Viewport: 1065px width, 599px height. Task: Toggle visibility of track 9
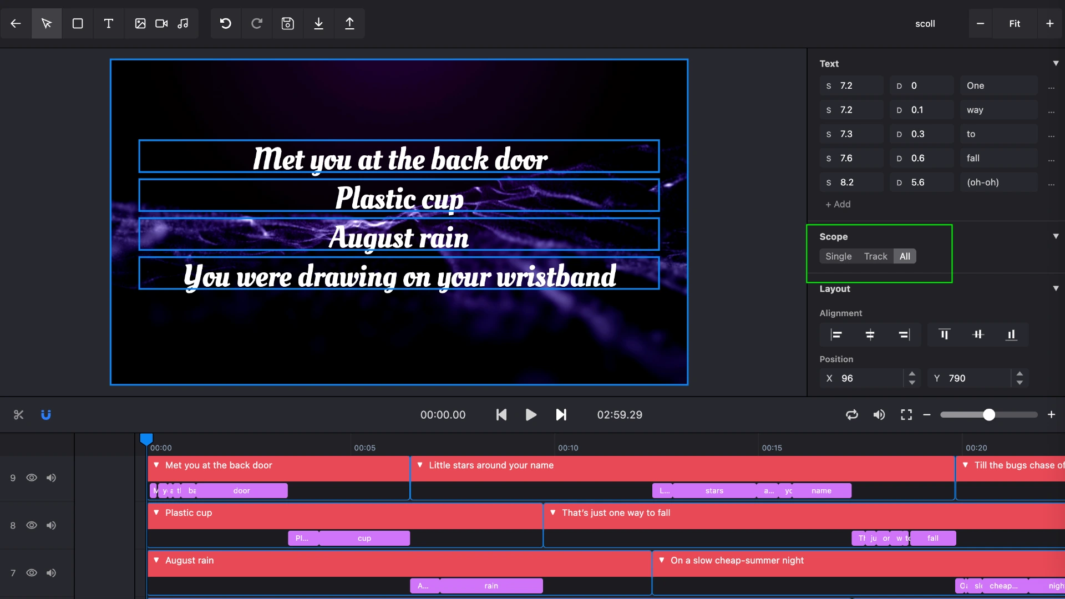point(32,478)
